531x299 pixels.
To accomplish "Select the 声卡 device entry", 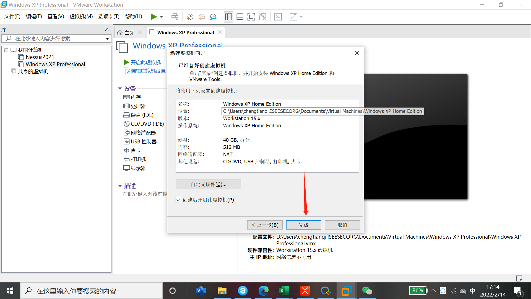I will click(x=132, y=150).
